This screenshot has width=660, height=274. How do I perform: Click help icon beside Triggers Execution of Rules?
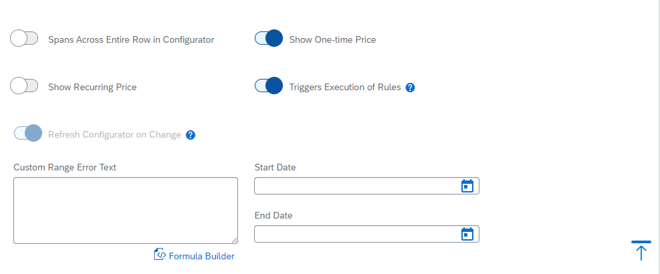[411, 88]
